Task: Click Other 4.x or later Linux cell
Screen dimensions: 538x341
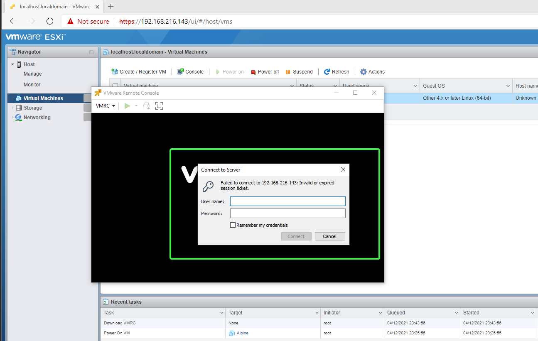Action: (x=457, y=98)
